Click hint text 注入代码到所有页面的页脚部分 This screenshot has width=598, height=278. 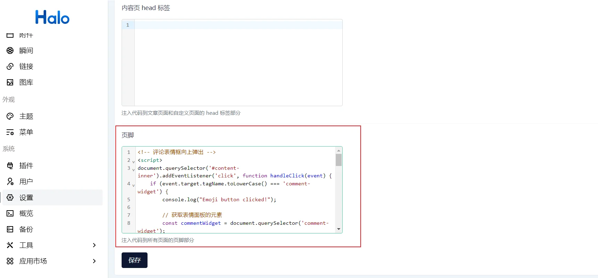(158, 240)
